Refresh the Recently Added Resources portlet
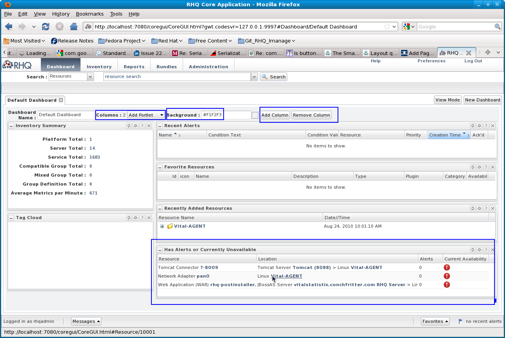505x338 pixels. [x=473, y=208]
